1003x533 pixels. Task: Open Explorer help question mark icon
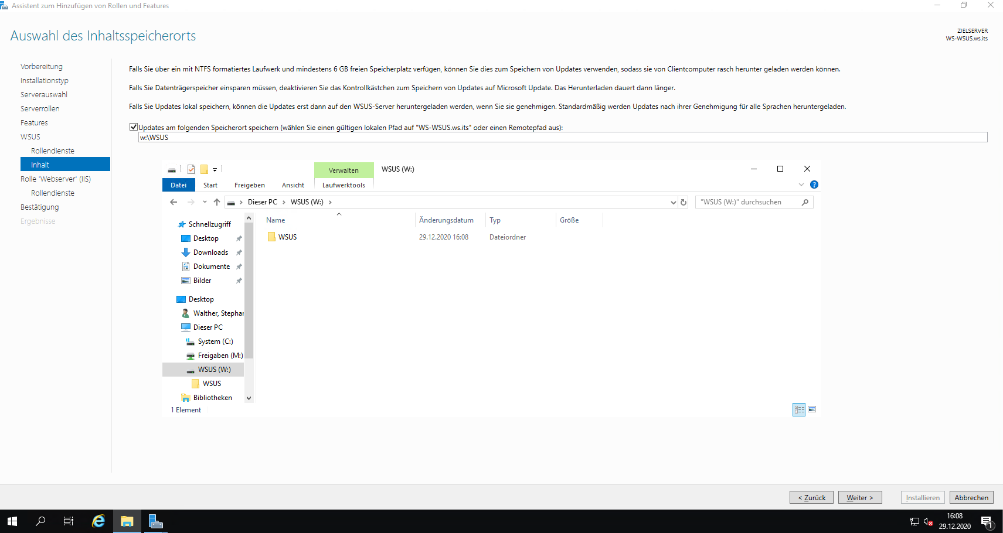814,184
